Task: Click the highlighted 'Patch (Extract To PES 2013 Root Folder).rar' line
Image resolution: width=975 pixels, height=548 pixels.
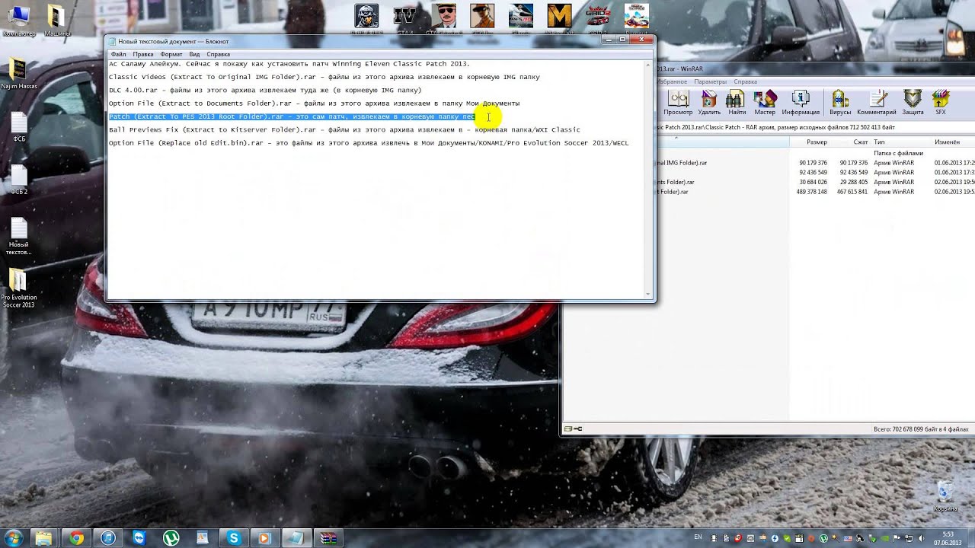Action: pyautogui.click(x=292, y=116)
